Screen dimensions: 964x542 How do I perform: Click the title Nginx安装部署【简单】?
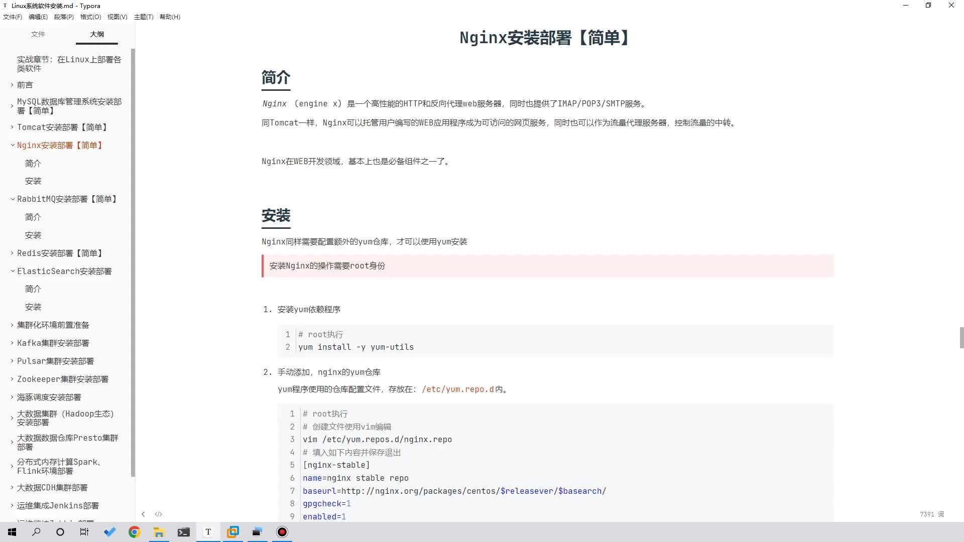click(546, 38)
